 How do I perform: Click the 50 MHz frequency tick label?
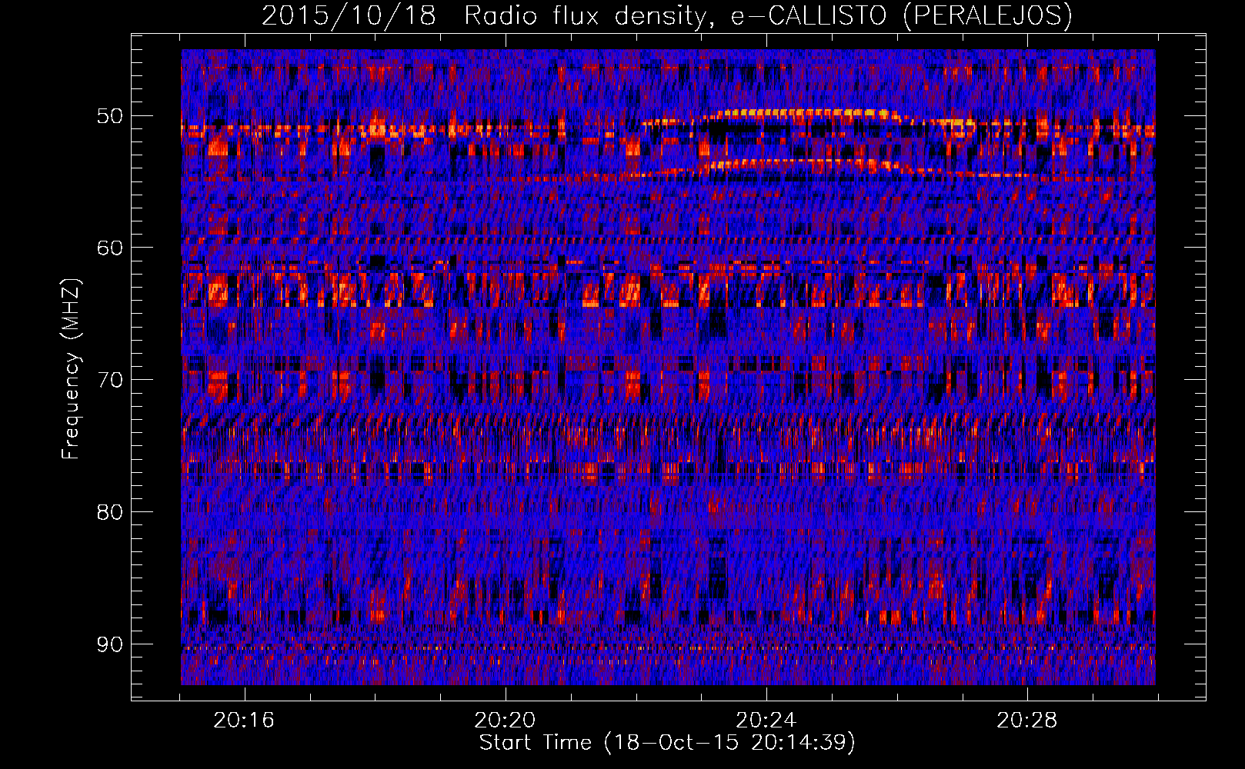[x=109, y=116]
